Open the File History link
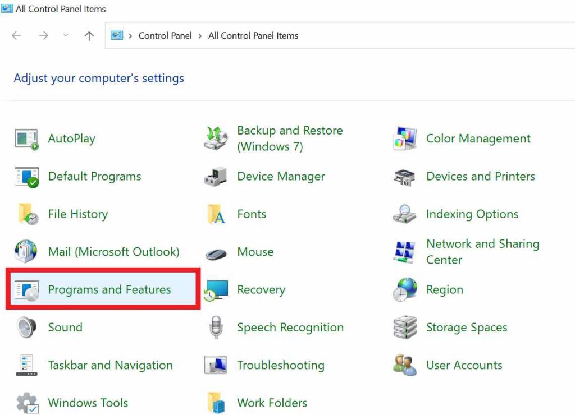The height and width of the screenshot is (415, 575). click(x=77, y=214)
